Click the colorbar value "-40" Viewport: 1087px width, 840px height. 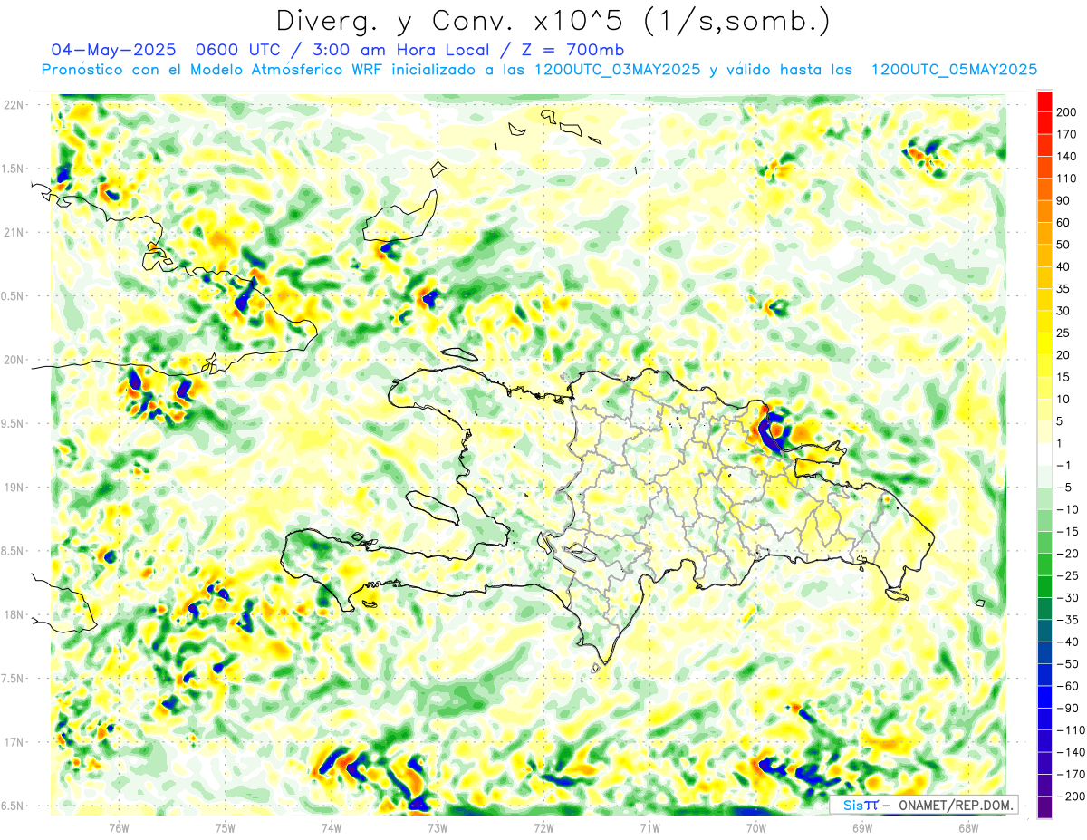[1066, 642]
